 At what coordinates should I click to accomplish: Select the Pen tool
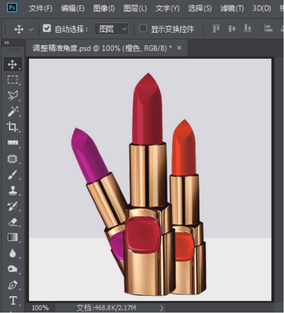[x=13, y=285]
